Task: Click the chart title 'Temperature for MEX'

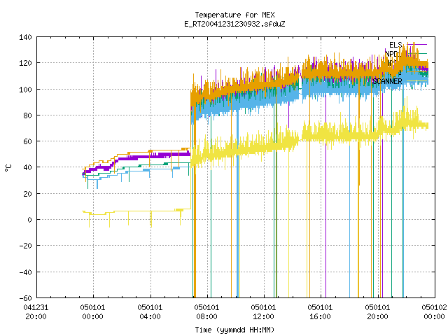Action: [234, 15]
